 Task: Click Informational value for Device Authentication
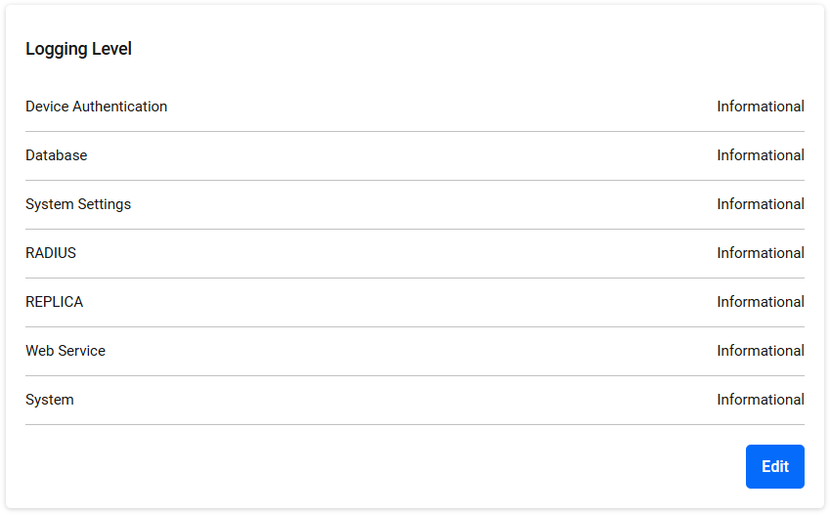pyautogui.click(x=761, y=107)
